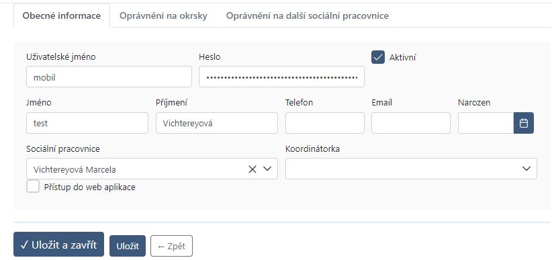Open the Narozen calendar date picker
Image resolution: width=552 pixels, height=260 pixels.
point(524,123)
